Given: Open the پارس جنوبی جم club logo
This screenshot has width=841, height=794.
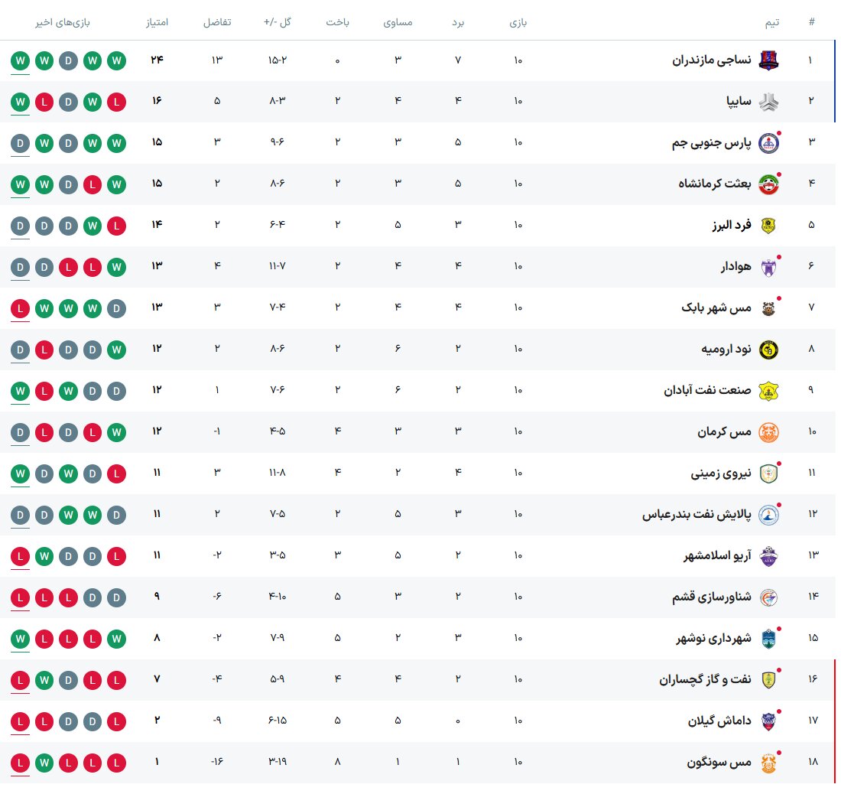Looking at the screenshot, I should (768, 142).
